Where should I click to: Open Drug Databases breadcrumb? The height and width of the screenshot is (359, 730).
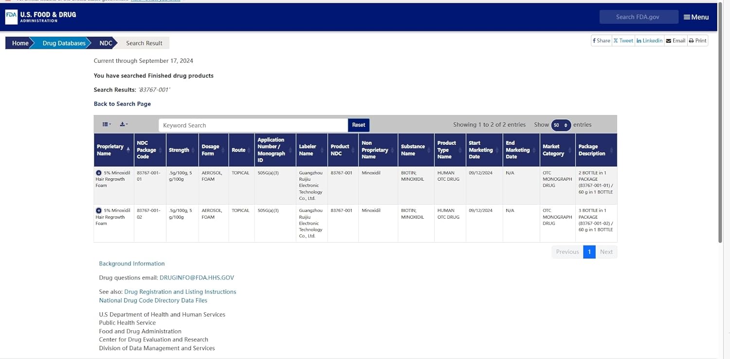coord(64,43)
